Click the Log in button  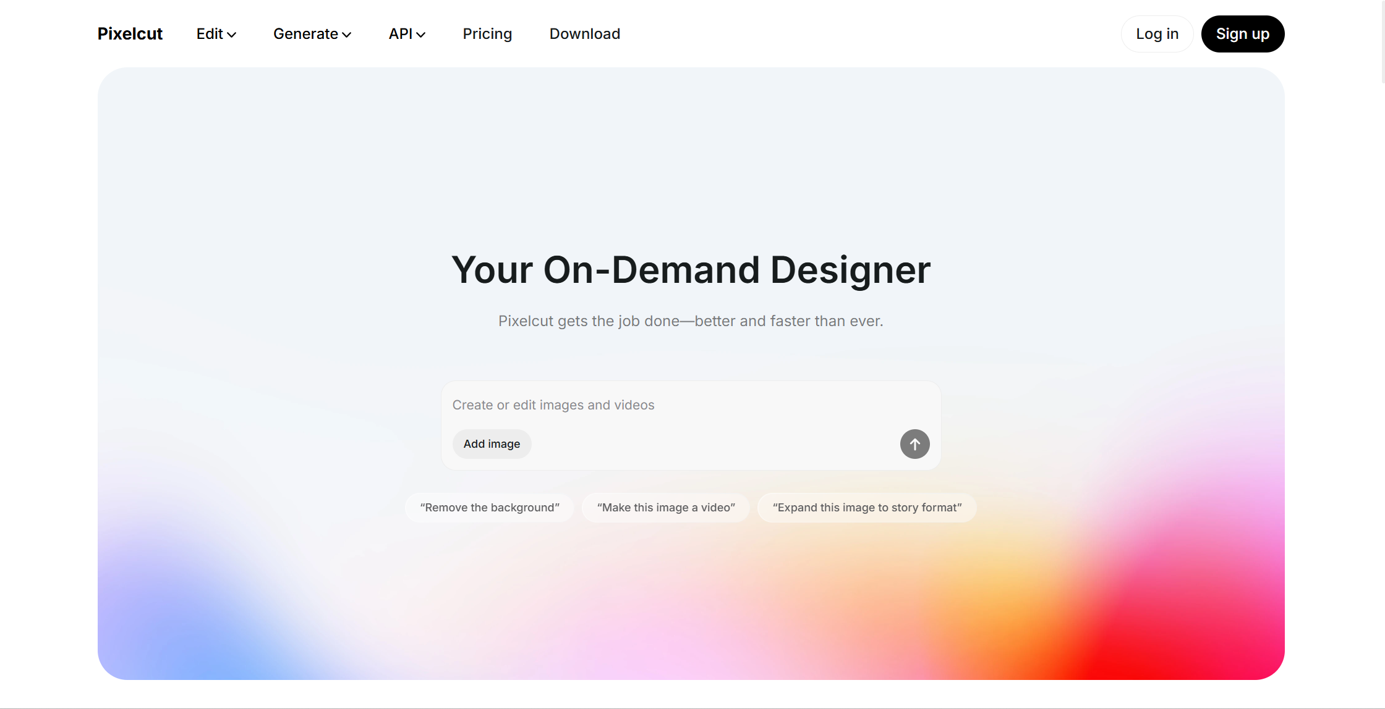click(x=1157, y=34)
